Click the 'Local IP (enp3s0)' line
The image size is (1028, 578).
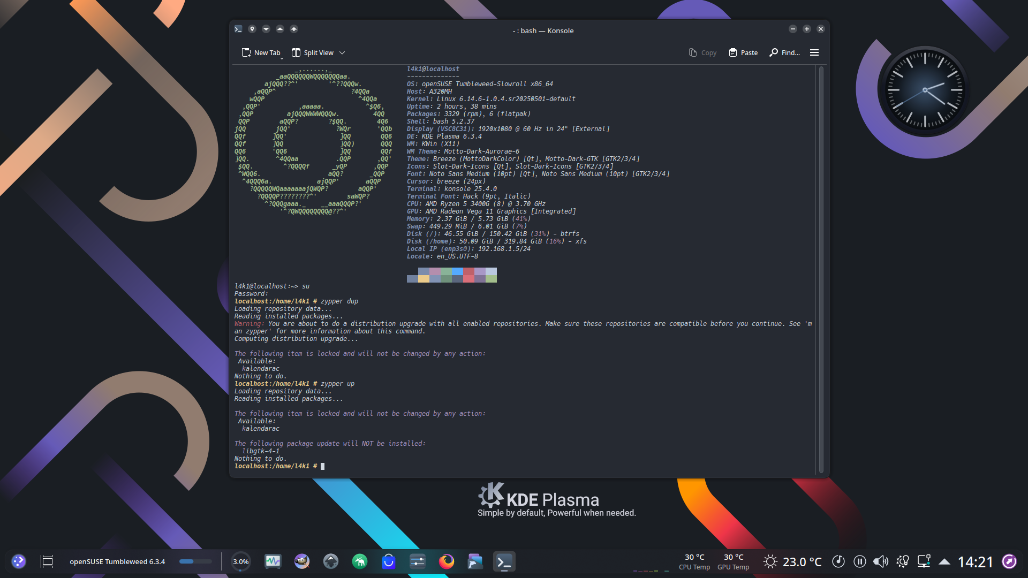468,249
